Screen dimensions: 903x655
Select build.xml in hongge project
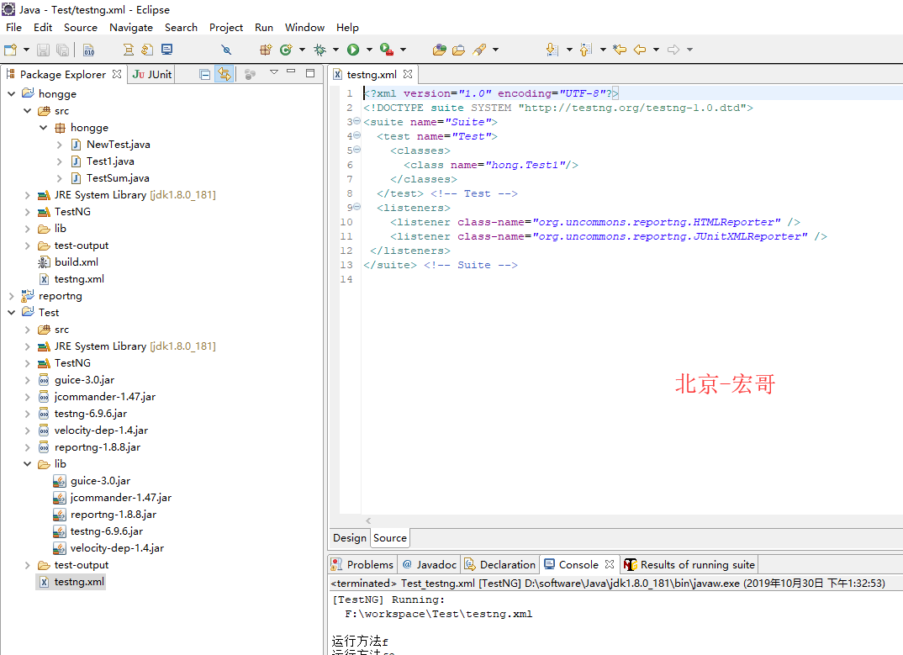point(76,262)
